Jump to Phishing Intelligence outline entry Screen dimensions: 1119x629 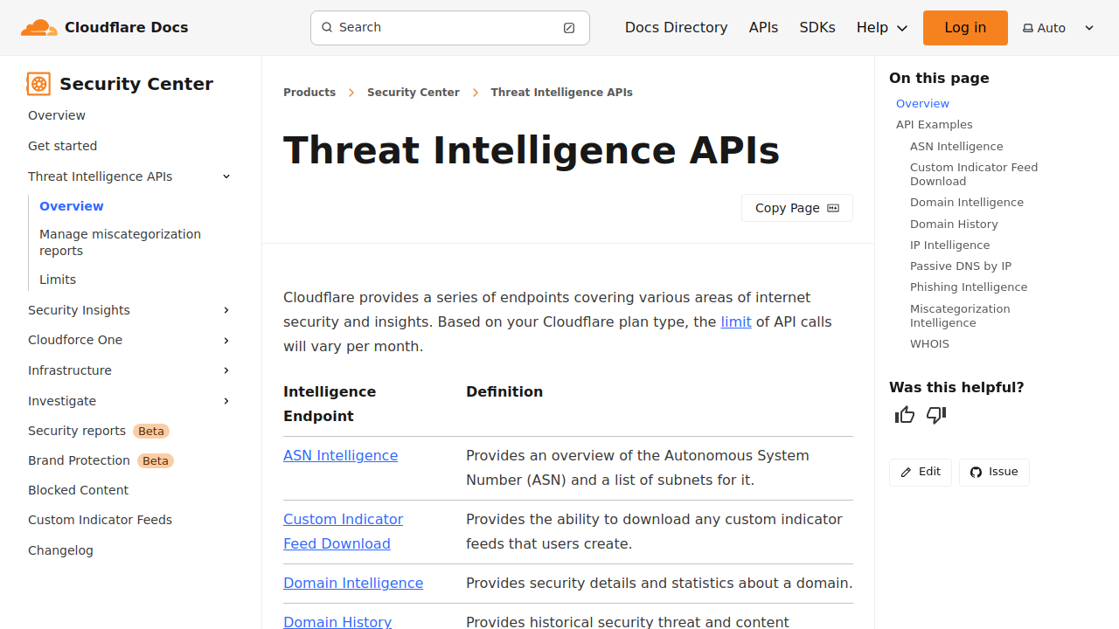point(969,287)
